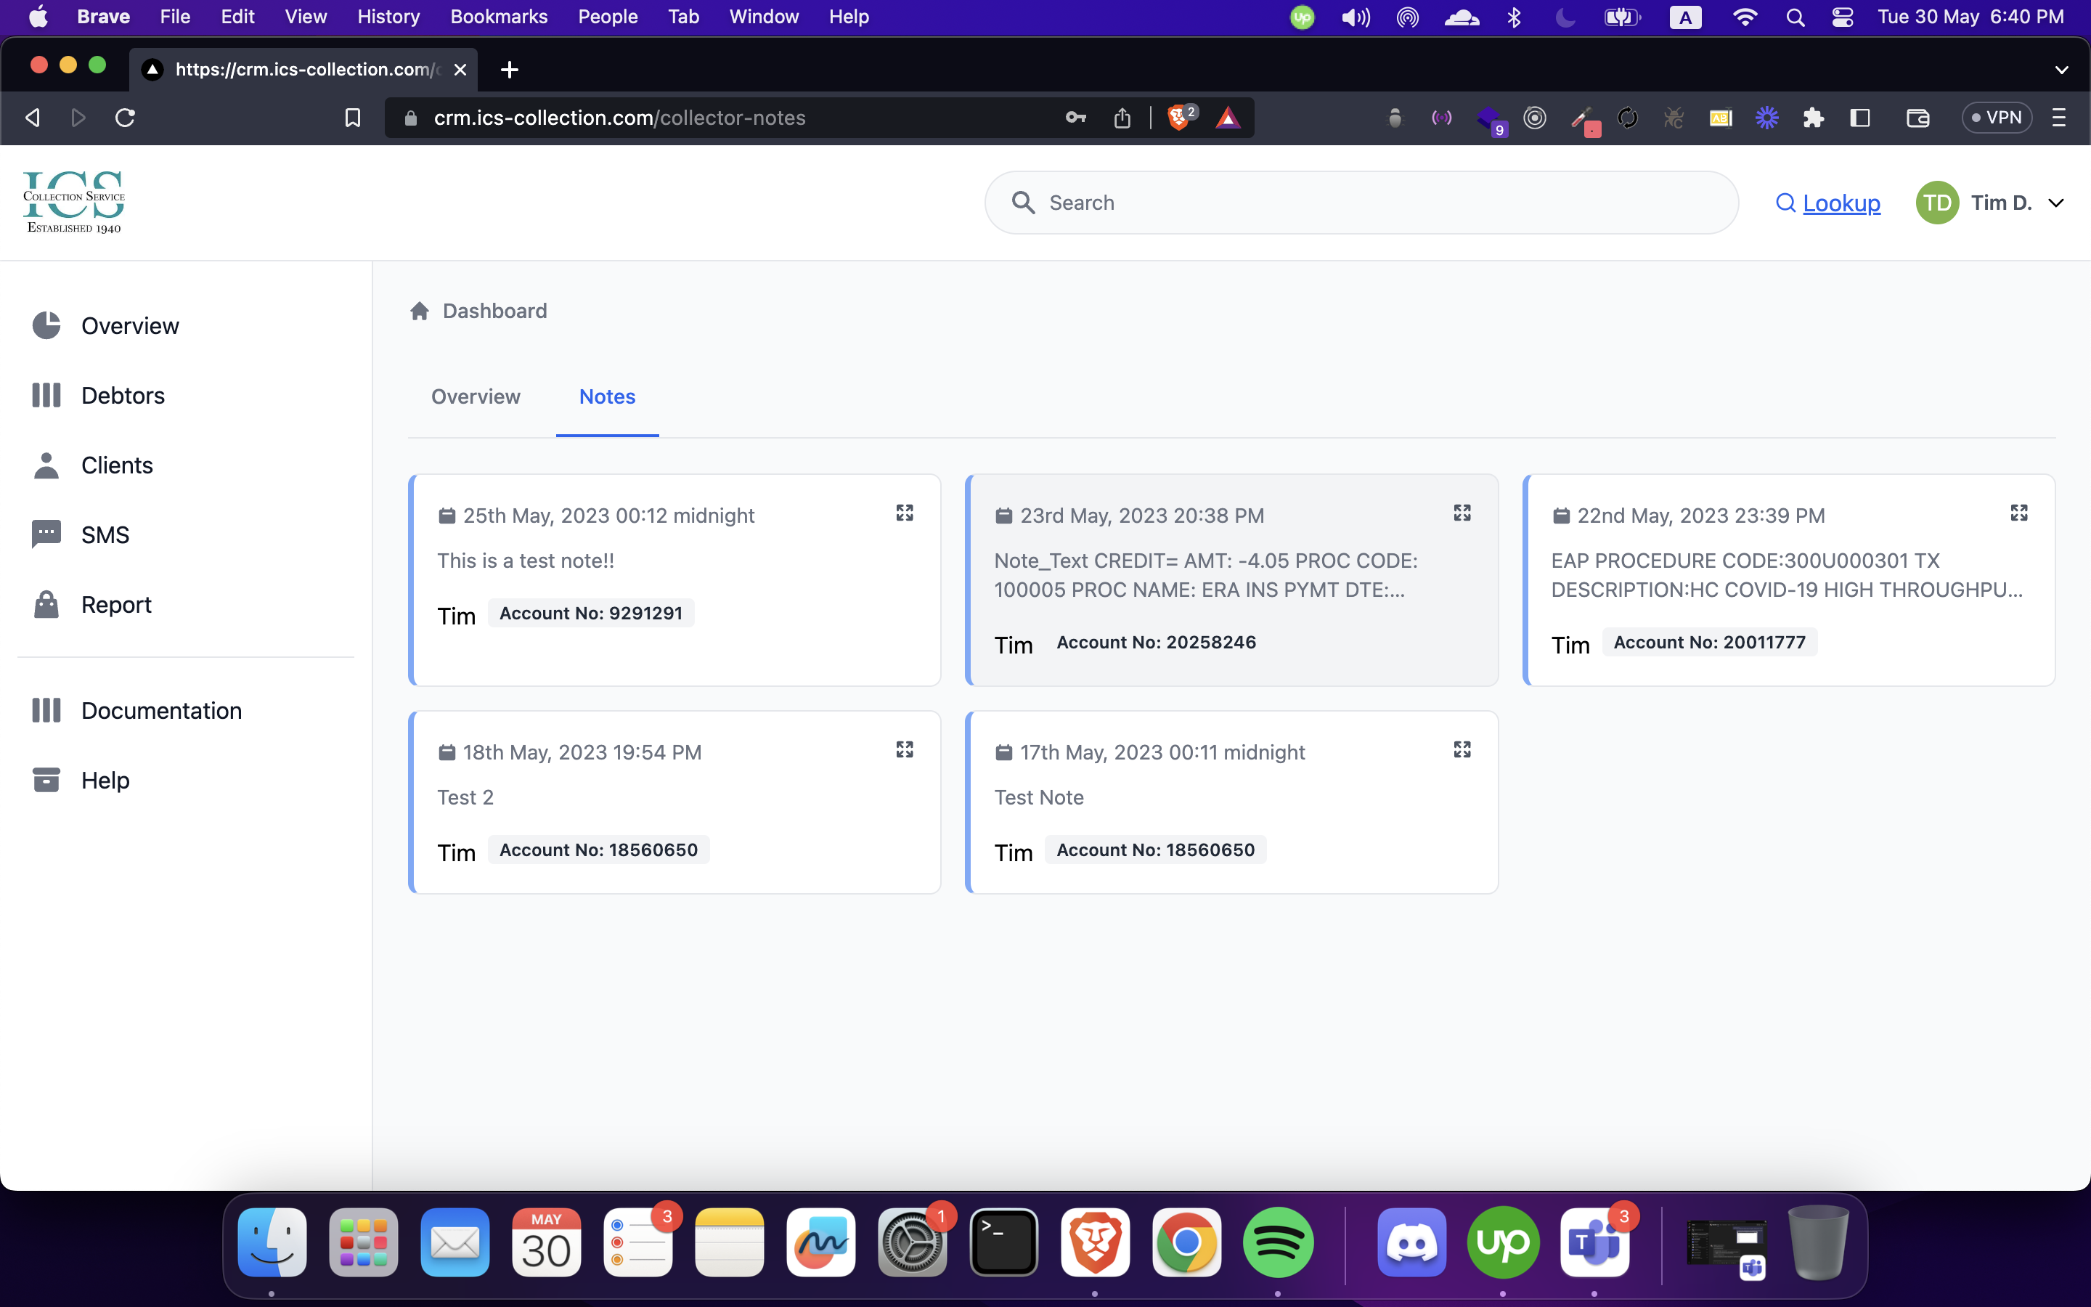Open the Bookmarks menu bar item
Viewport: 2091px width, 1307px height.
(499, 17)
